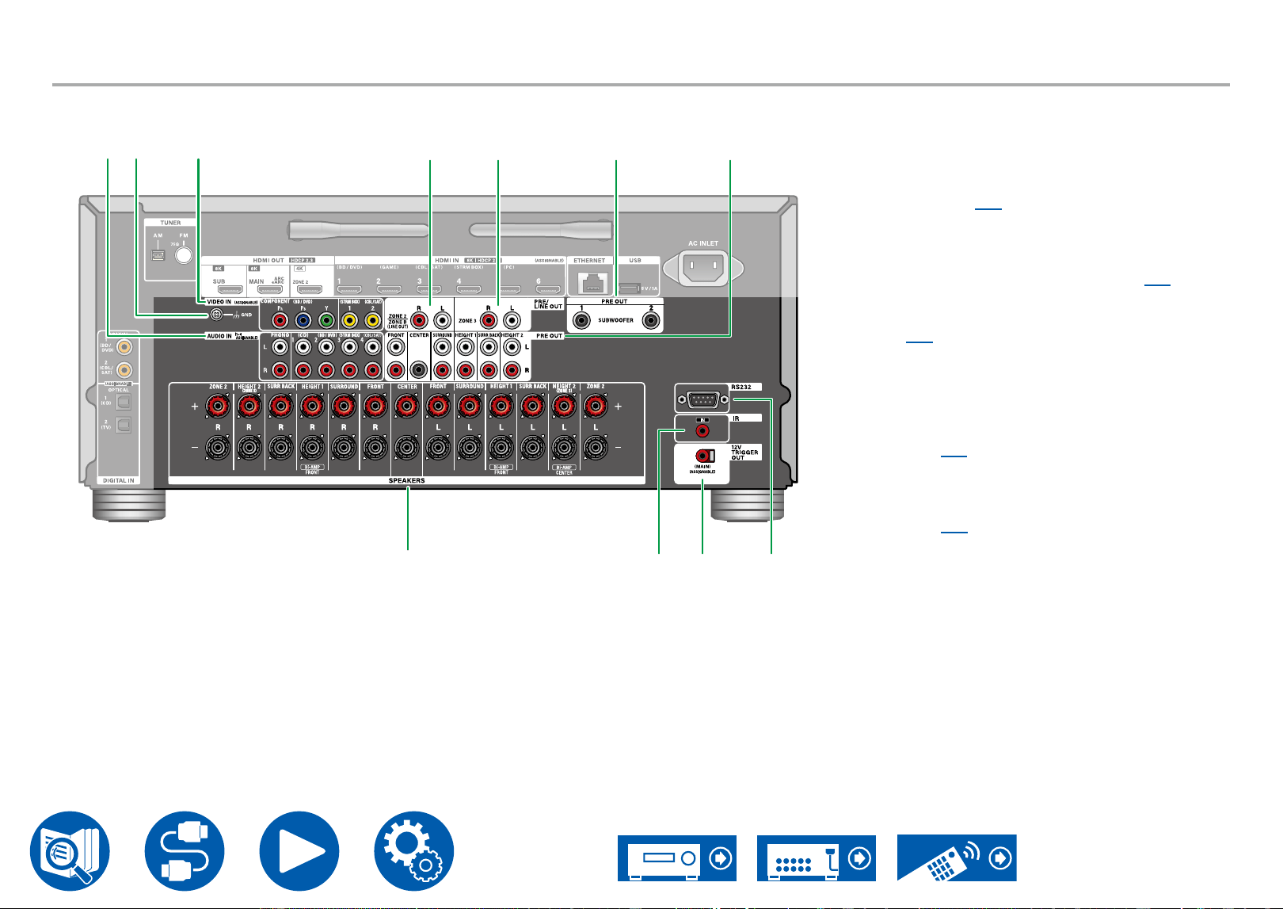Select the 12V trigger out jack
The height and width of the screenshot is (909, 1283).
(x=705, y=456)
